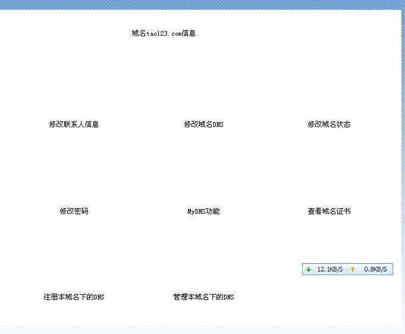
Task: Click the green download speed arrow icon
Action: (x=309, y=269)
